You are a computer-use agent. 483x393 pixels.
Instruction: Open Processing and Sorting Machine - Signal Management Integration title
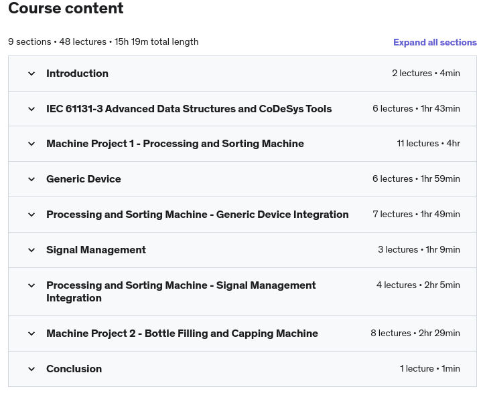[181, 291]
